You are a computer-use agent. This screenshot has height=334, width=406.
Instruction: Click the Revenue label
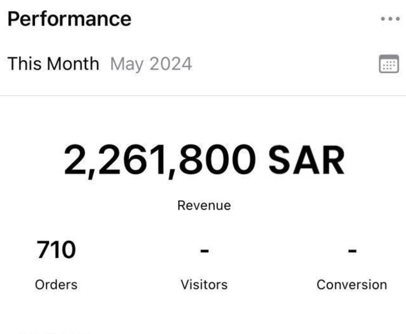click(x=204, y=206)
